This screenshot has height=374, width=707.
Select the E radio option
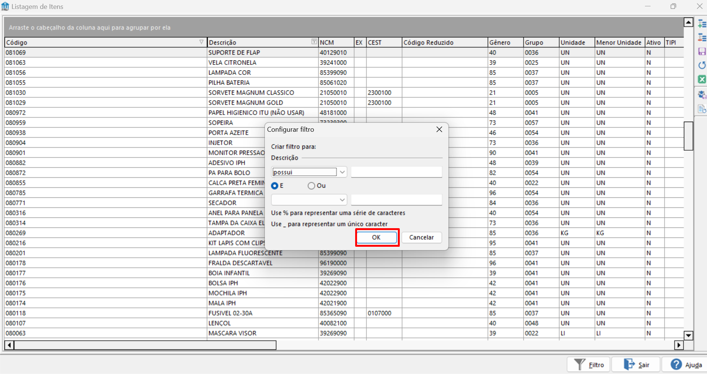click(275, 186)
